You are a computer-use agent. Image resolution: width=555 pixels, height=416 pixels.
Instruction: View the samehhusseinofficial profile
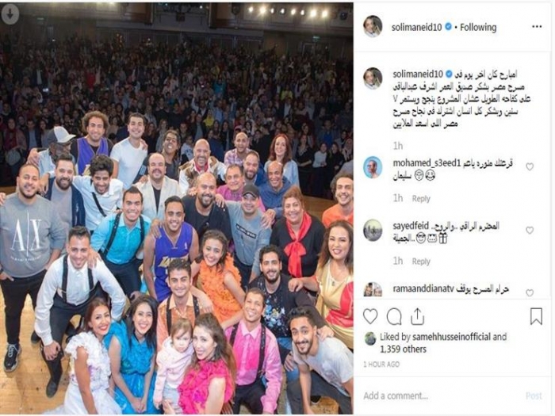[x=451, y=337]
